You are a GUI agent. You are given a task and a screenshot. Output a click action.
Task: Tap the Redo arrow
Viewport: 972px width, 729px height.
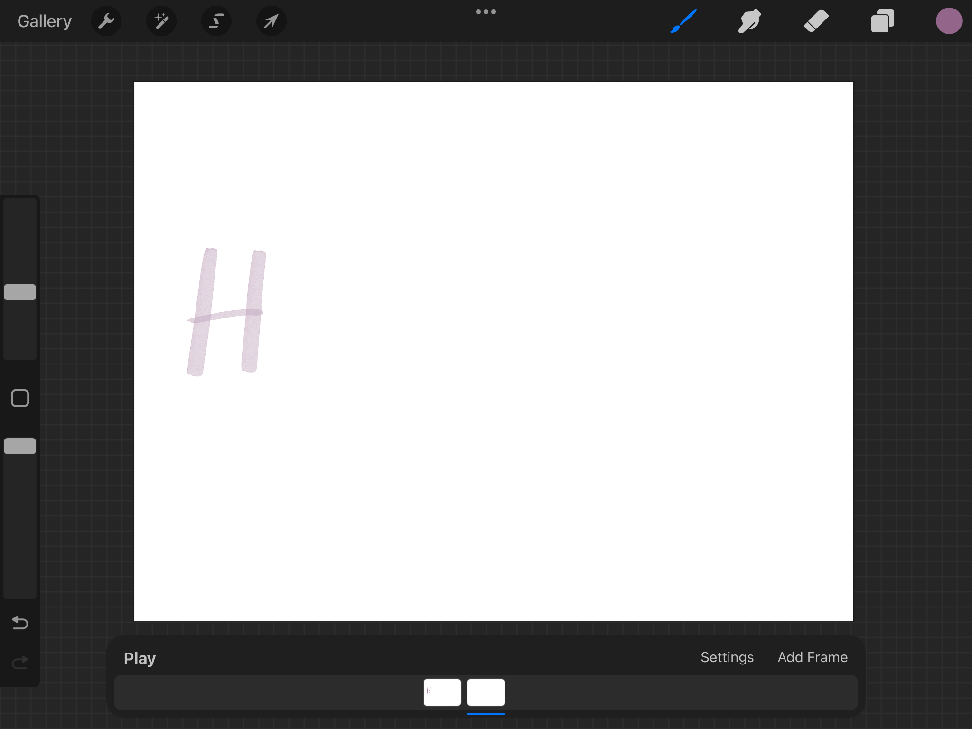pyautogui.click(x=19, y=662)
